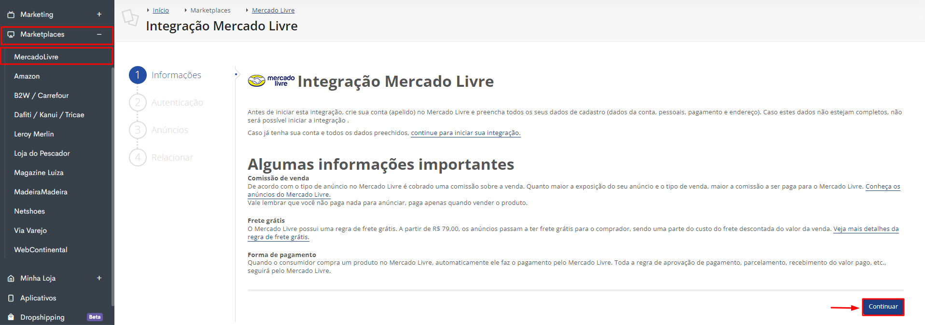Collapse the Marketplaces menu minus sign

click(x=99, y=34)
